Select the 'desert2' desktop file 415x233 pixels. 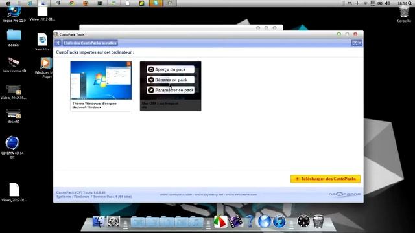[x=14, y=116]
